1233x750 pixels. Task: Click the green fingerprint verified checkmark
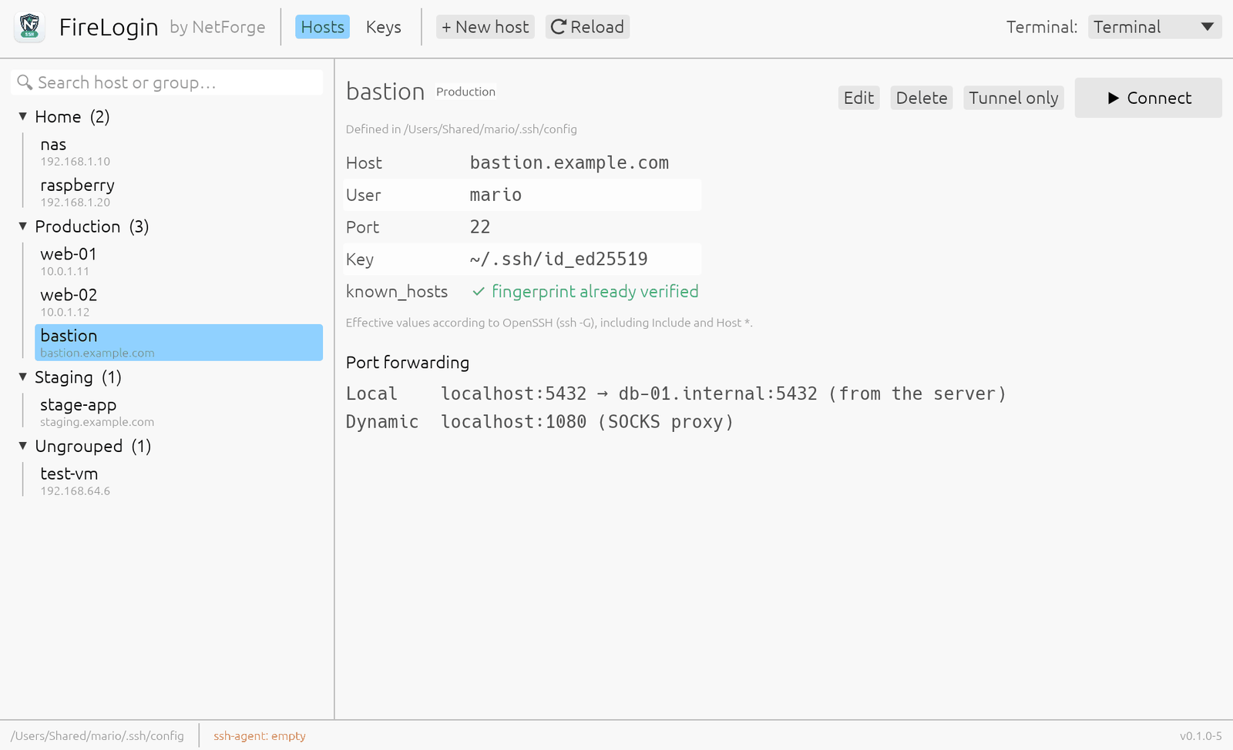479,292
